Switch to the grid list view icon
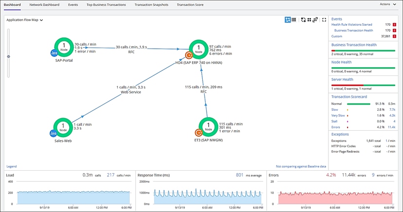This screenshot has height=212, width=403. (x=294, y=20)
